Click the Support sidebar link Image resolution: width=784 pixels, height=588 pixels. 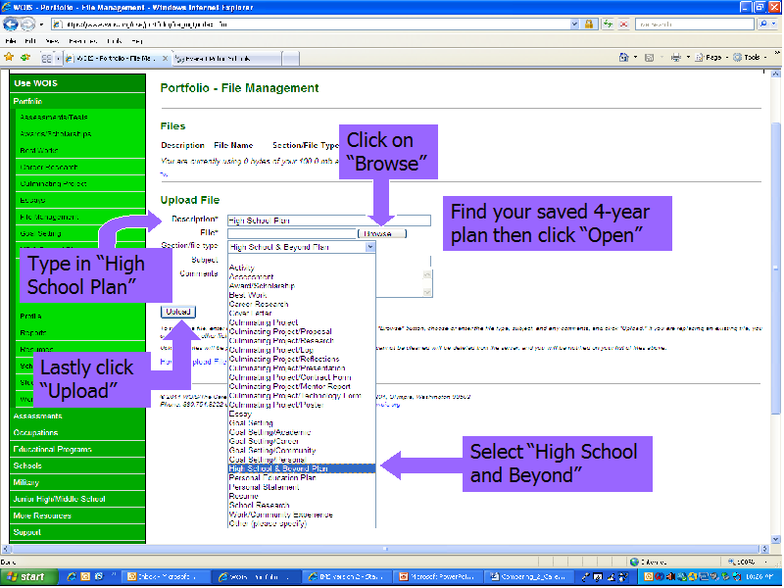[27, 532]
